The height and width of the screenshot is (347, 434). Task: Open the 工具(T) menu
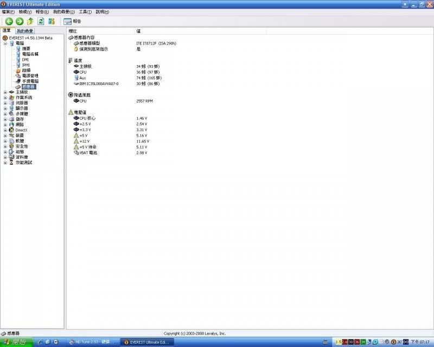coord(85,11)
